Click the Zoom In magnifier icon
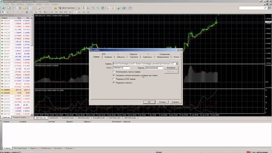The image size is (272, 153). pos(93,8)
